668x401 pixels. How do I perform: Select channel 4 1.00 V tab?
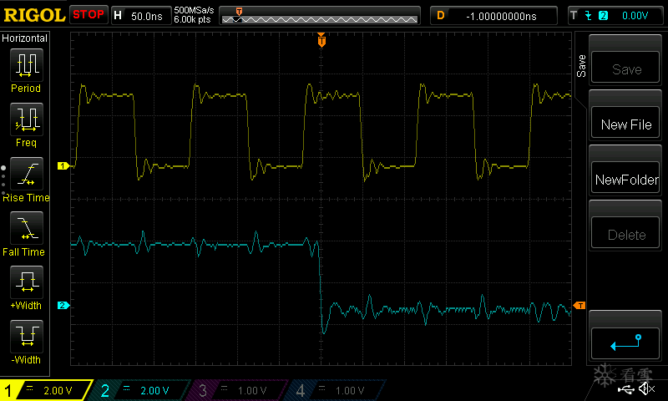click(337, 390)
